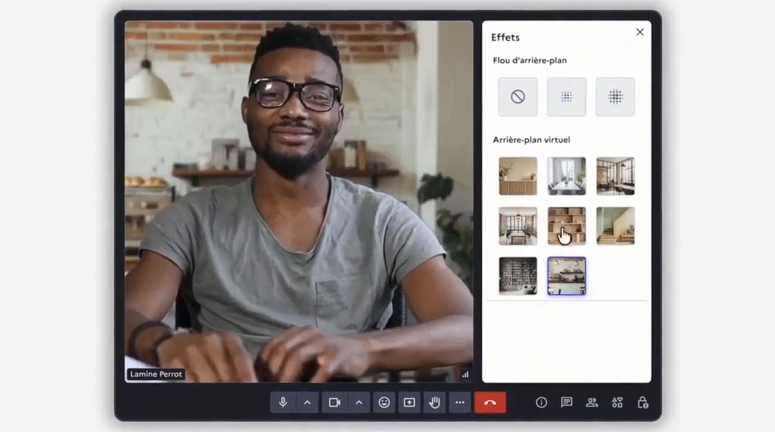
Task: Close the Effets panel
Action: tap(640, 32)
